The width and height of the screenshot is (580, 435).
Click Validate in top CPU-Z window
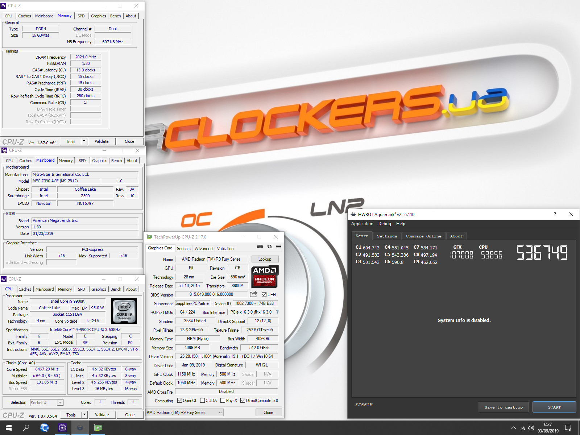[101, 141]
